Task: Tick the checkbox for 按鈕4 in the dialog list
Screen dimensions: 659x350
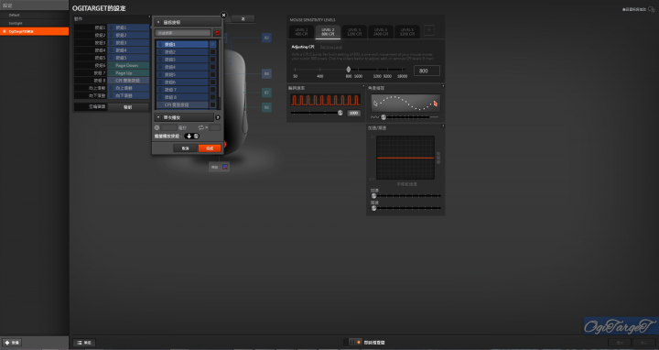Action: click(212, 67)
